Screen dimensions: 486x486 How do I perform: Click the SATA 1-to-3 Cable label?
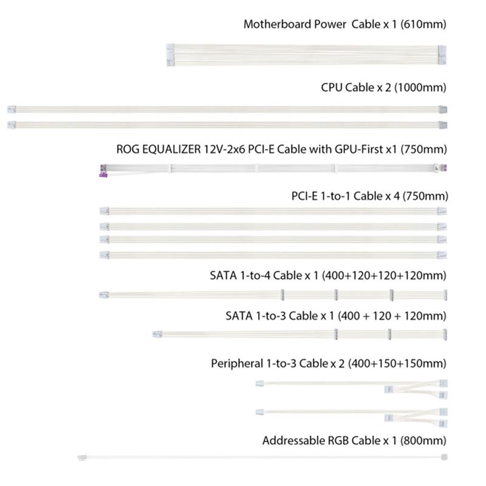(336, 316)
